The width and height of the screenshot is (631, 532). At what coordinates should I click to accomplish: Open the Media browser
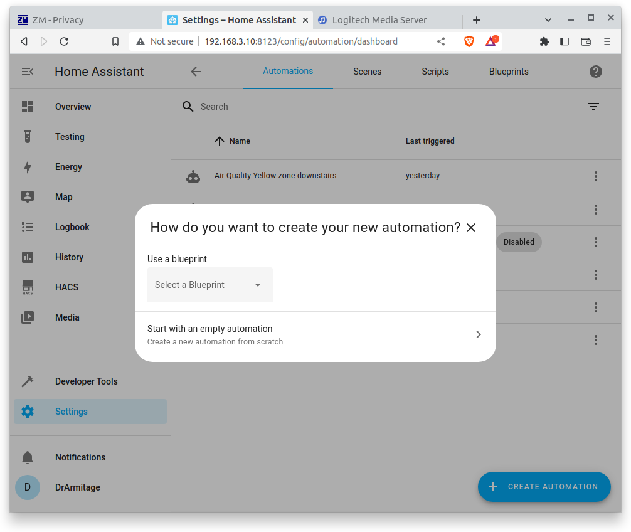[90, 317]
